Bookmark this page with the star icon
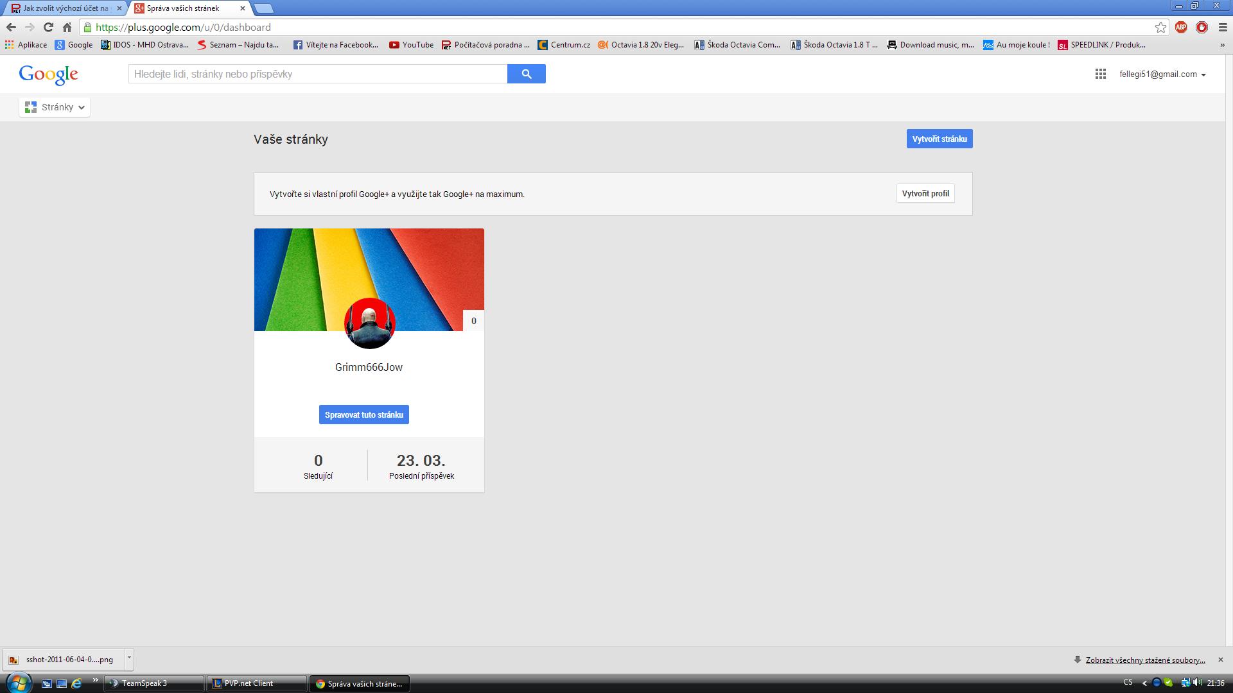Viewport: 1233px width, 693px height. pos(1160,27)
